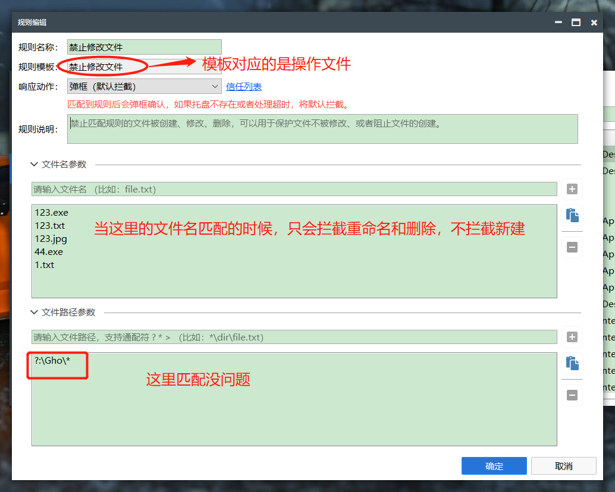The width and height of the screenshot is (615, 492).
Task: Cancel editing with 取消 button
Action: 563,466
